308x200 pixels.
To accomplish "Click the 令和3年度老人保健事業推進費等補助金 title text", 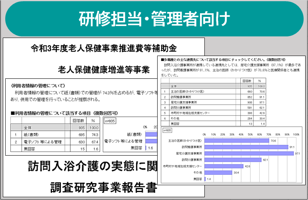I will 104,49.
